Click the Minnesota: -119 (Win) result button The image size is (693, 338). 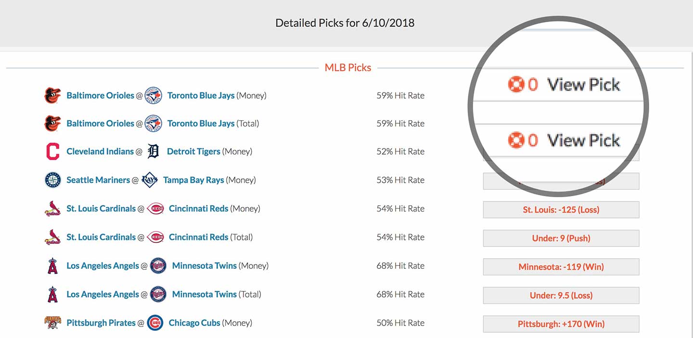tap(561, 267)
